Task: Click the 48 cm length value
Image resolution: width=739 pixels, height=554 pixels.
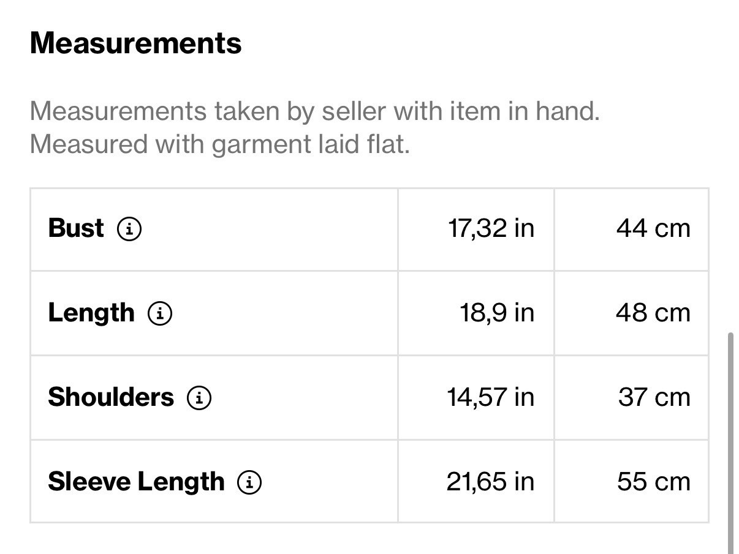Action: click(x=653, y=313)
